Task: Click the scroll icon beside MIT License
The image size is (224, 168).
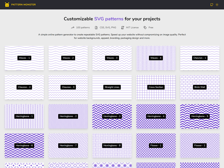Action: click(x=123, y=27)
